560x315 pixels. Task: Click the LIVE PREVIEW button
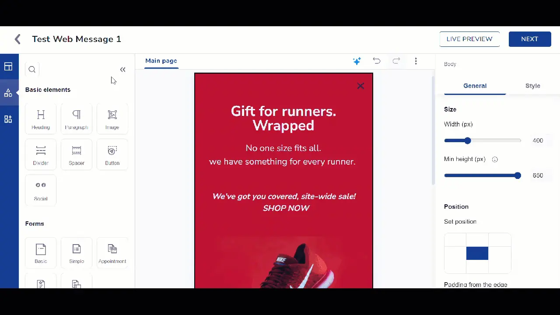click(469, 39)
